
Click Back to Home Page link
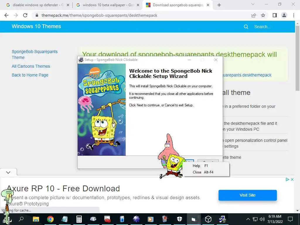(30, 75)
